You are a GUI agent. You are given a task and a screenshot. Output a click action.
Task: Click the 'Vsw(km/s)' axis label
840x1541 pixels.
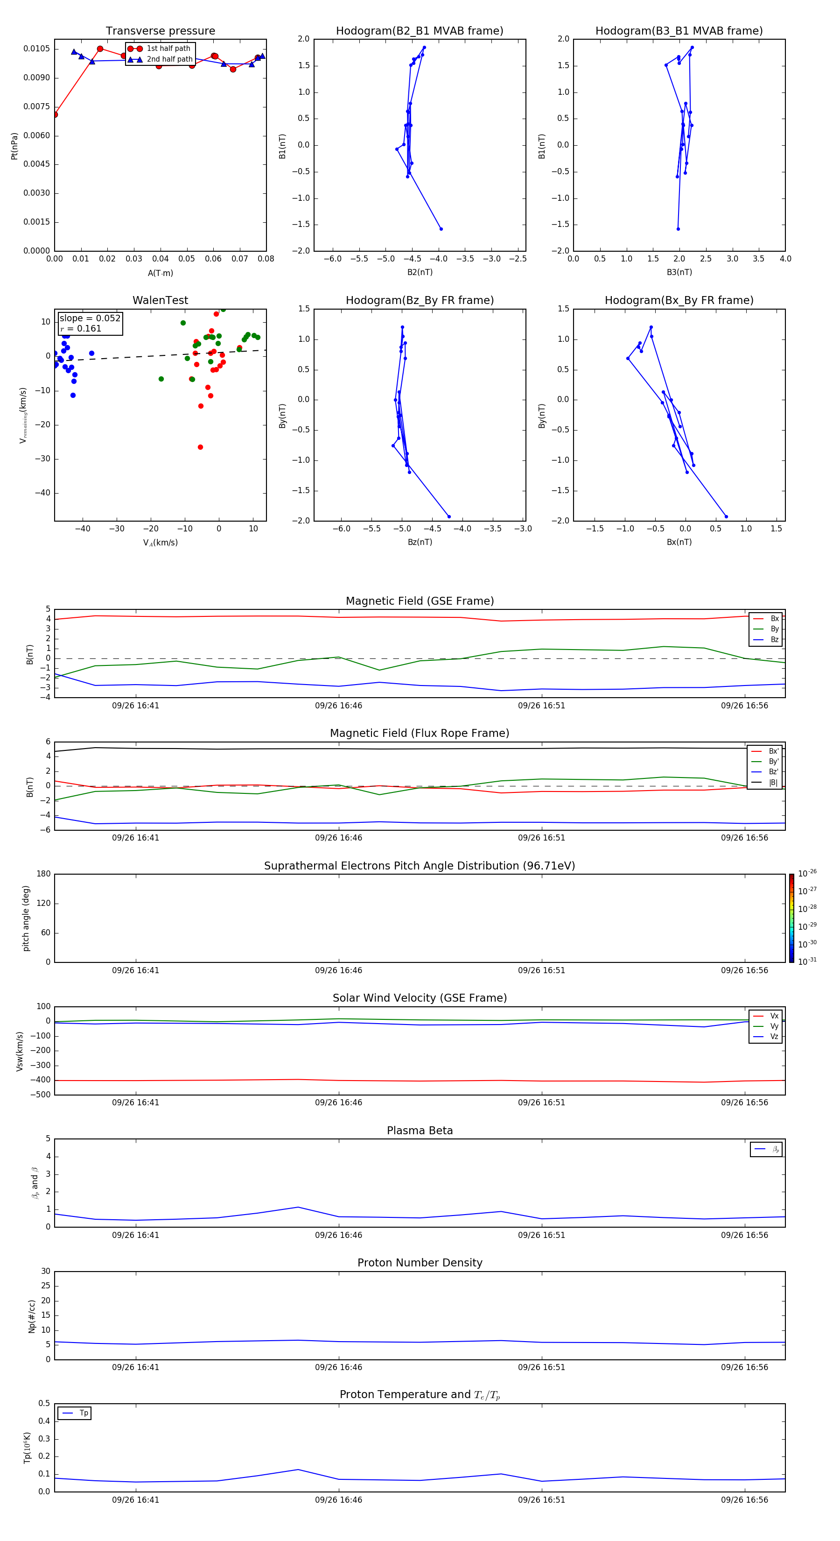(x=20, y=1051)
